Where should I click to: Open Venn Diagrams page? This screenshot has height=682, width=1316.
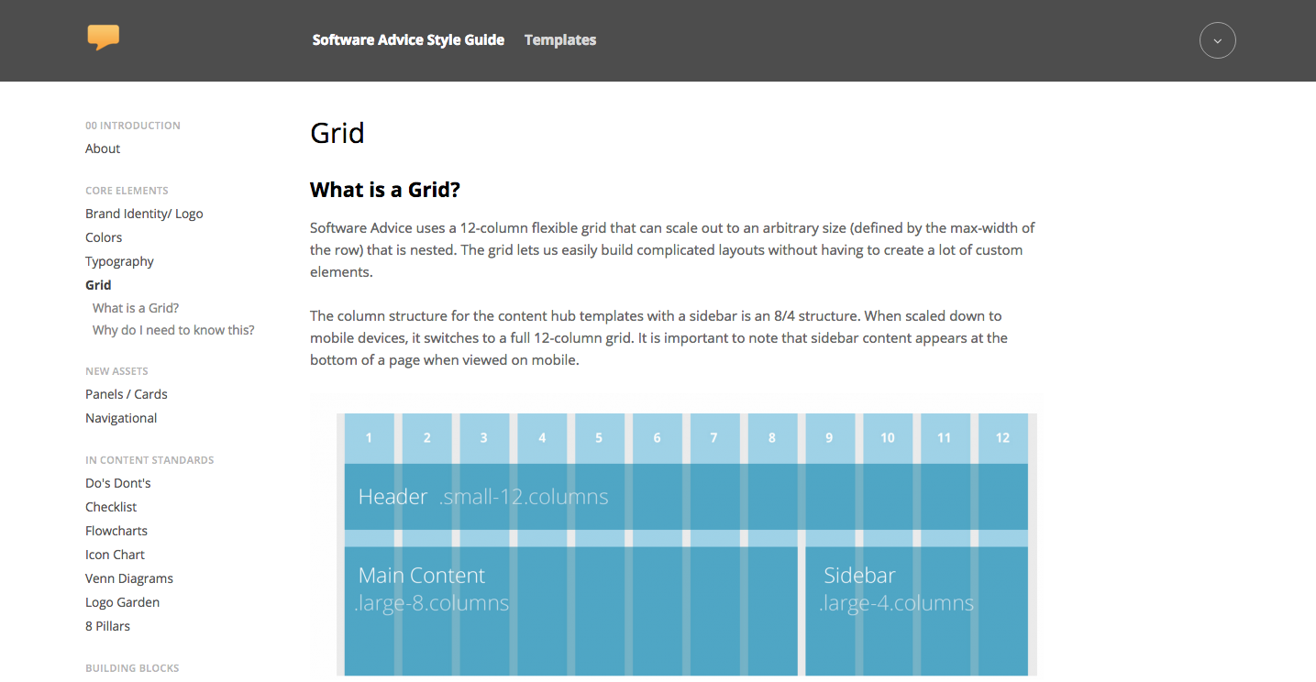(x=129, y=578)
